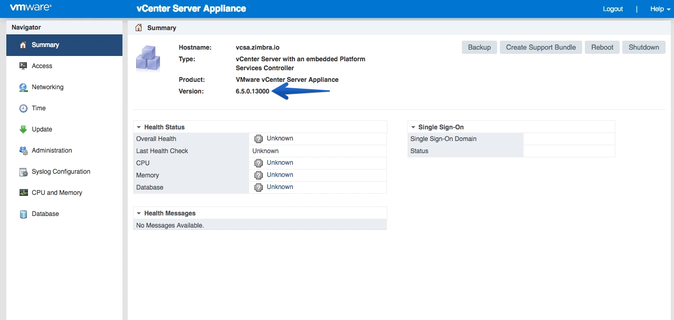Click the Administration users icon
The image size is (674, 320).
click(23, 150)
